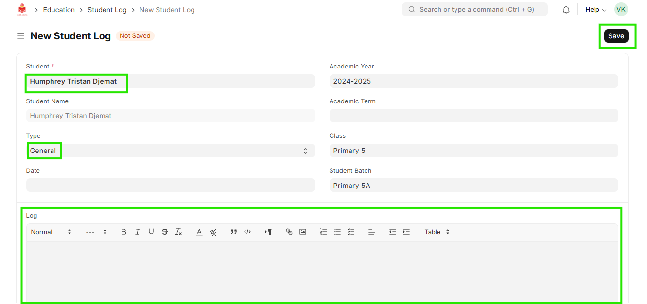Toggle bold formatting in Log editor
Viewport: 647px width, 304px height.
click(124, 232)
